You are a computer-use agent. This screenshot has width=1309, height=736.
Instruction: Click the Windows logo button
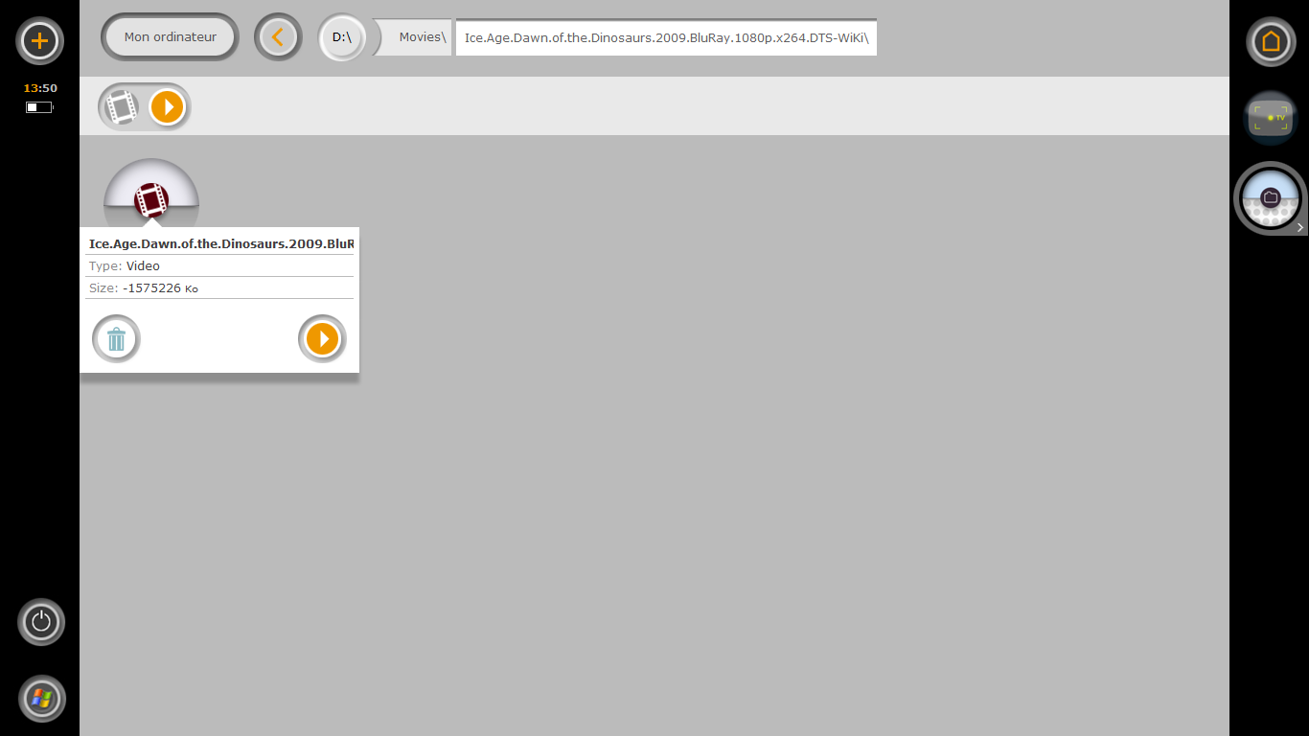[x=41, y=699]
